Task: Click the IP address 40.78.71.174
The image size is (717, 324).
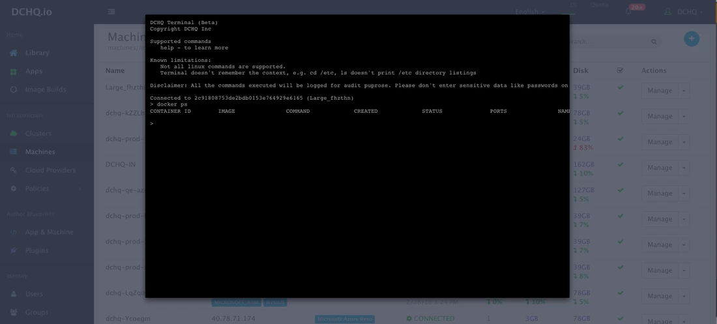Action: (233, 319)
